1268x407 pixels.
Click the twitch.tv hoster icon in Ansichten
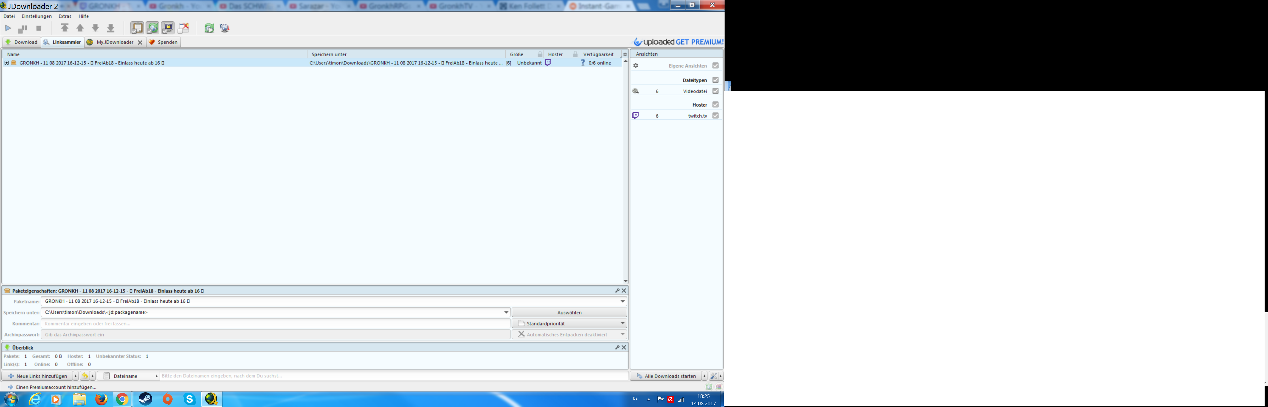(x=635, y=116)
